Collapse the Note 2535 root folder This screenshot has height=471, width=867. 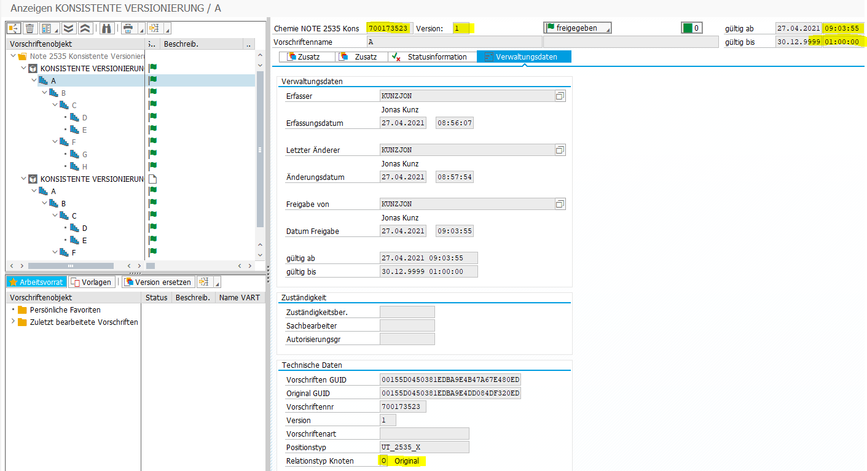point(13,56)
